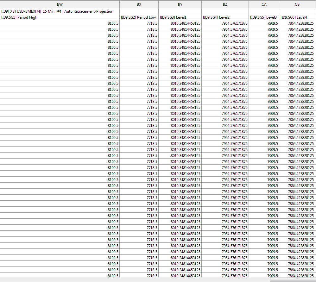
Task: Select the topmost 7718.5 cell under Period Low
Action: (139, 23)
